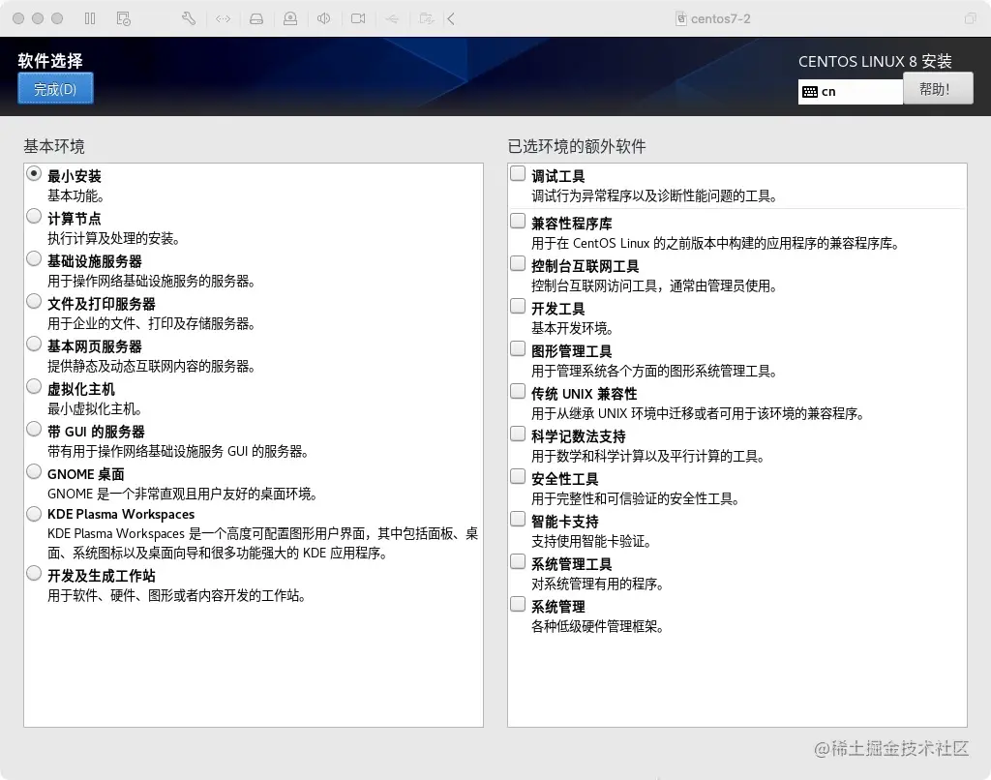
Task: Click description 最小虚拟化主机。
Action: 95,409
